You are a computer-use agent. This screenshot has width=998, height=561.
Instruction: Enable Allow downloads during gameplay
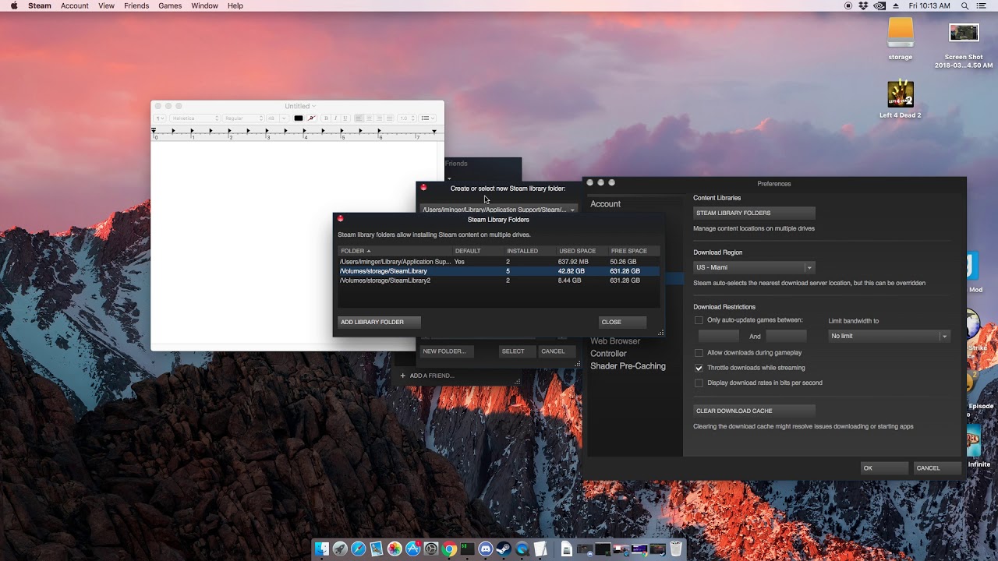tap(699, 352)
